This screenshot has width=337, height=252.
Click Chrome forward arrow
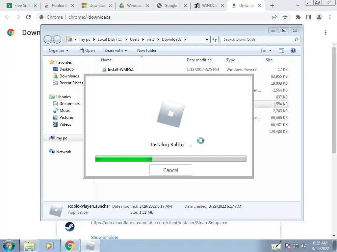point(18,17)
